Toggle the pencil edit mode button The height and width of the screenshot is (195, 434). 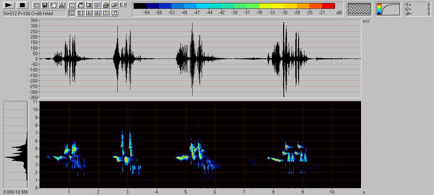(x=114, y=13)
